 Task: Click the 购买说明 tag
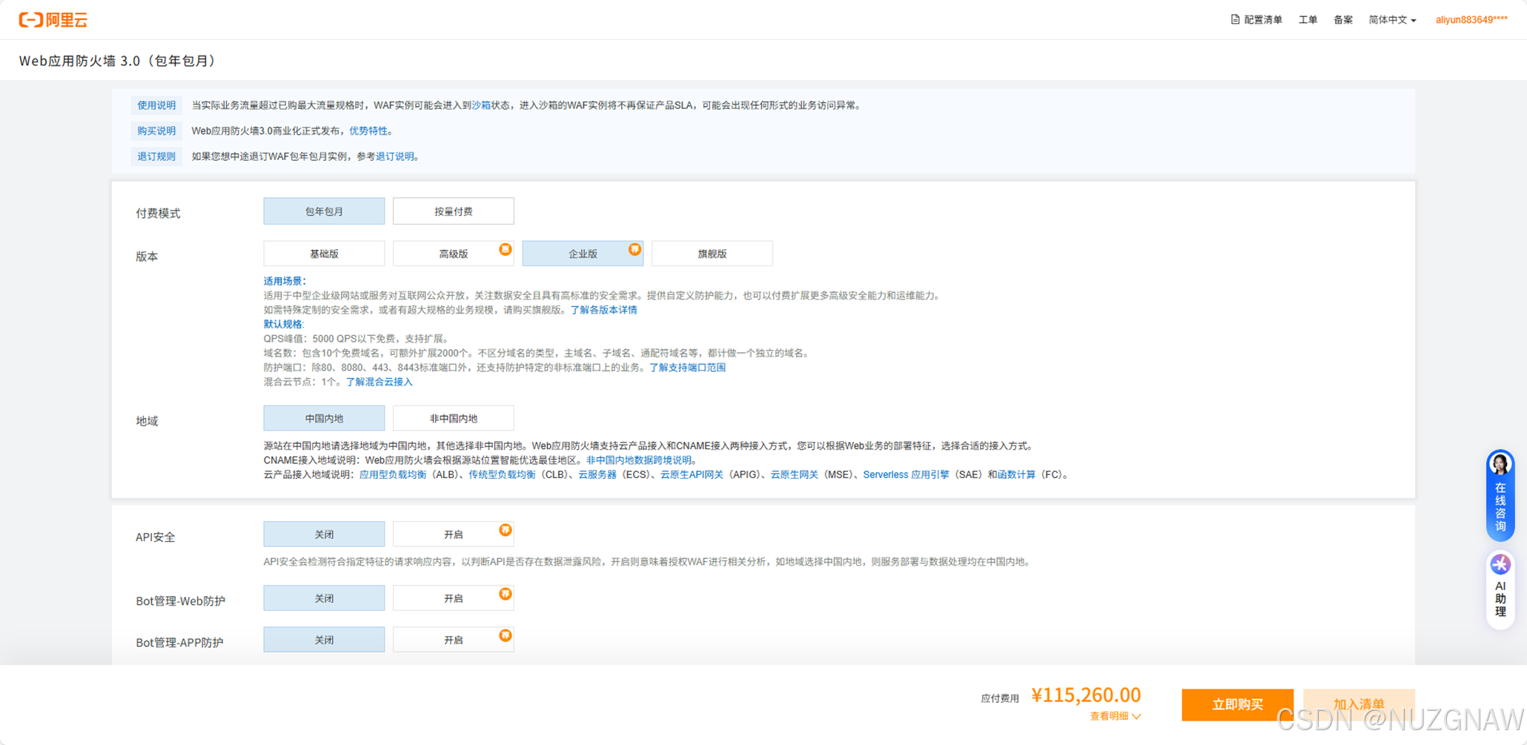[156, 131]
